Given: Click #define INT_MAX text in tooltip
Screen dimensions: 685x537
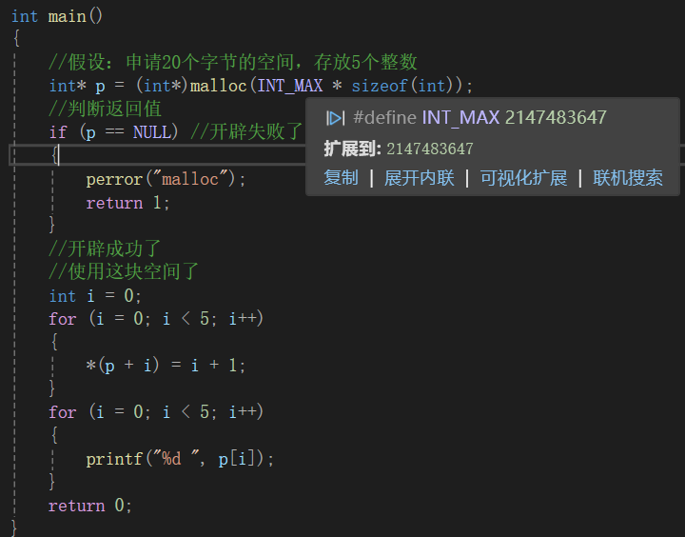Looking at the screenshot, I should click(425, 118).
